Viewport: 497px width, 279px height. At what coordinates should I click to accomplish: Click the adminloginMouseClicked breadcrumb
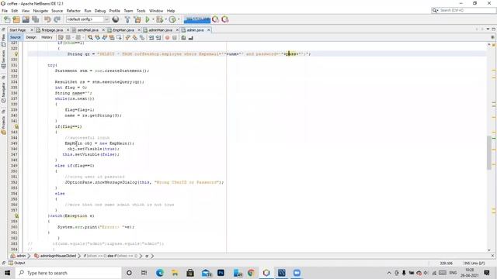tap(55, 256)
